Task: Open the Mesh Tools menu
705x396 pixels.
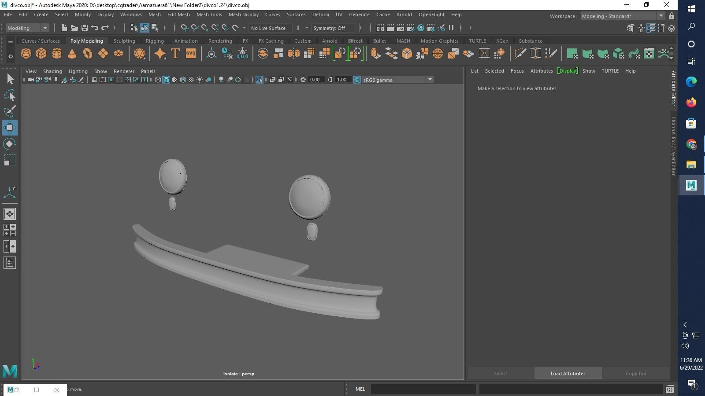Action: (x=209, y=15)
